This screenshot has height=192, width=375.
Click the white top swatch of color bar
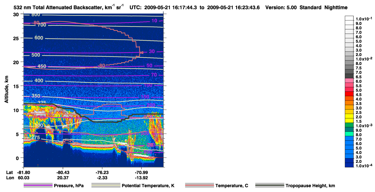(349, 18)
